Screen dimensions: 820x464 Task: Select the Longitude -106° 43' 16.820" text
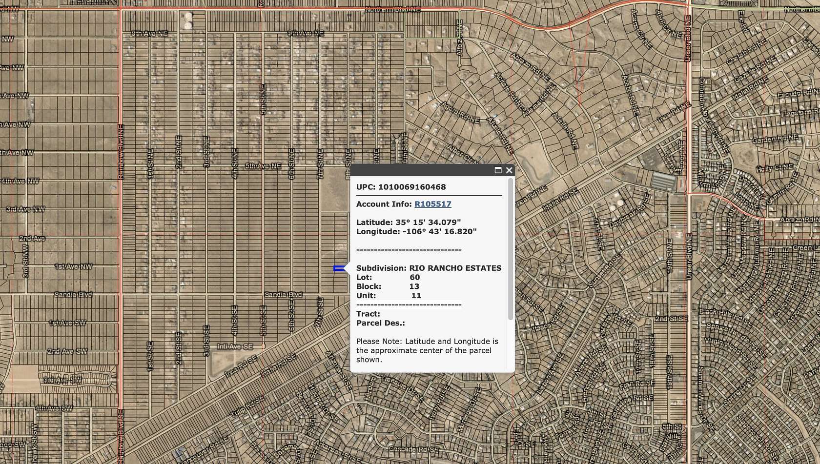[416, 231]
